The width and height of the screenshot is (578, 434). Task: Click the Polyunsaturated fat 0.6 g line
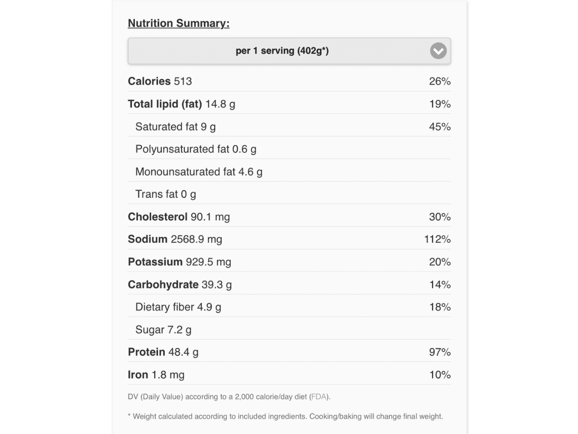coord(196,149)
